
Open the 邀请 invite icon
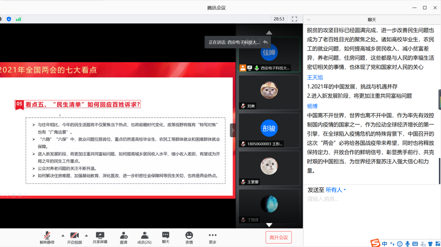point(124,238)
